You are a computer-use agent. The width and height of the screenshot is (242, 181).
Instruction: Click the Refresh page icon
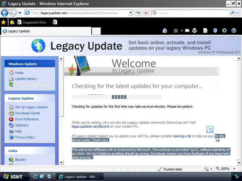pyautogui.click(x=138, y=13)
